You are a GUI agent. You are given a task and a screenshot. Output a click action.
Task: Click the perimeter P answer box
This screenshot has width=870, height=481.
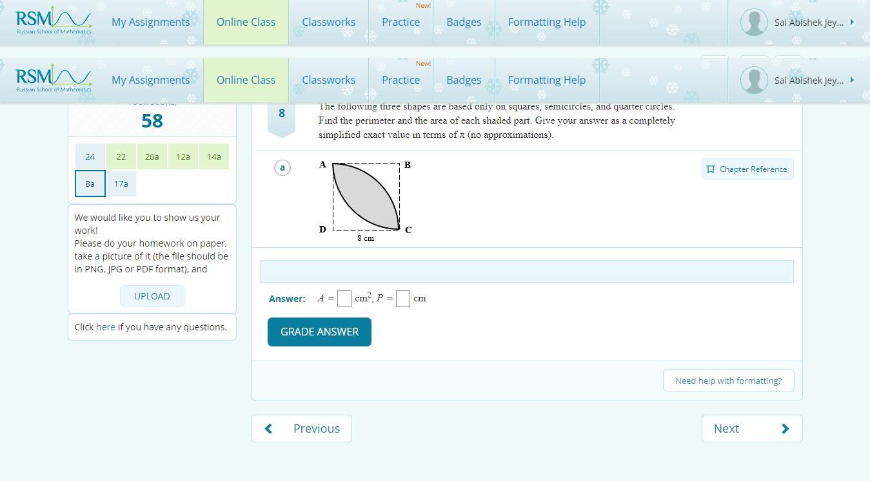tap(403, 299)
